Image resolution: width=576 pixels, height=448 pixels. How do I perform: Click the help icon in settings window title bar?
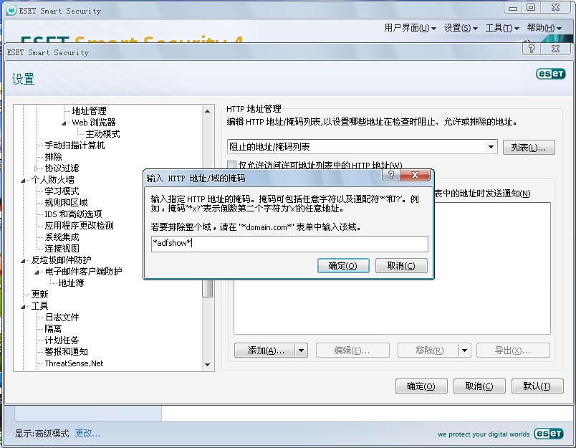tap(531, 49)
